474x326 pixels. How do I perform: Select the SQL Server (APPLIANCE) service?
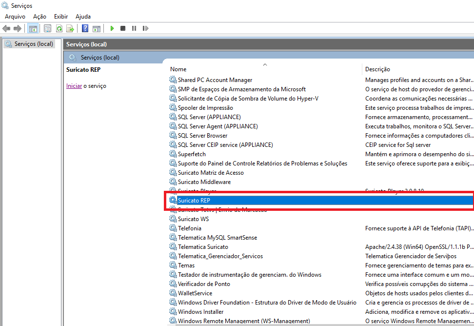(209, 117)
